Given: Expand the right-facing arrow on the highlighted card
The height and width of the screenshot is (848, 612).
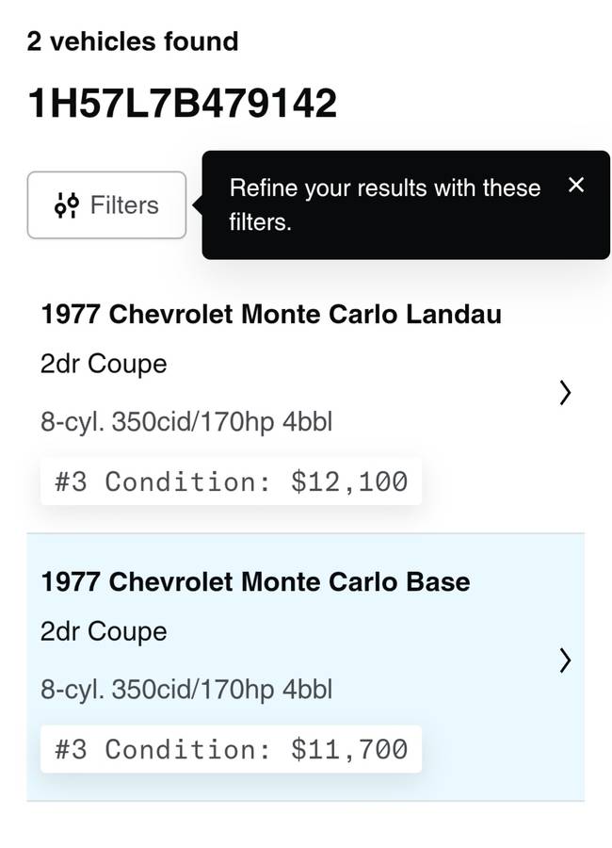Looking at the screenshot, I should tap(565, 661).
